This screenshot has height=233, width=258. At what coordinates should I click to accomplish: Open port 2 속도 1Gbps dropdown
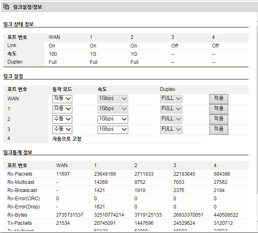tap(113, 120)
